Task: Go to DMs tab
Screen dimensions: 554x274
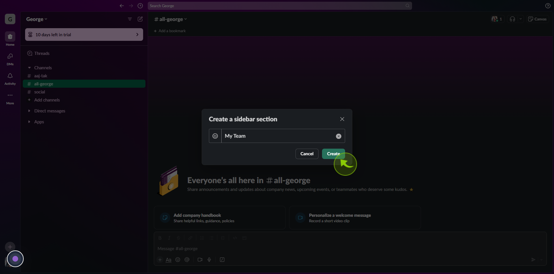Action: [10, 59]
